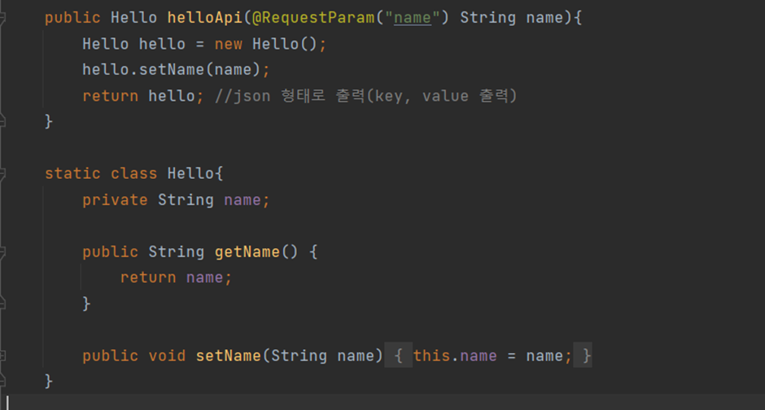Click the closing brace of the Hello class
Image resolution: width=765 pixels, height=410 pixels.
click(49, 381)
